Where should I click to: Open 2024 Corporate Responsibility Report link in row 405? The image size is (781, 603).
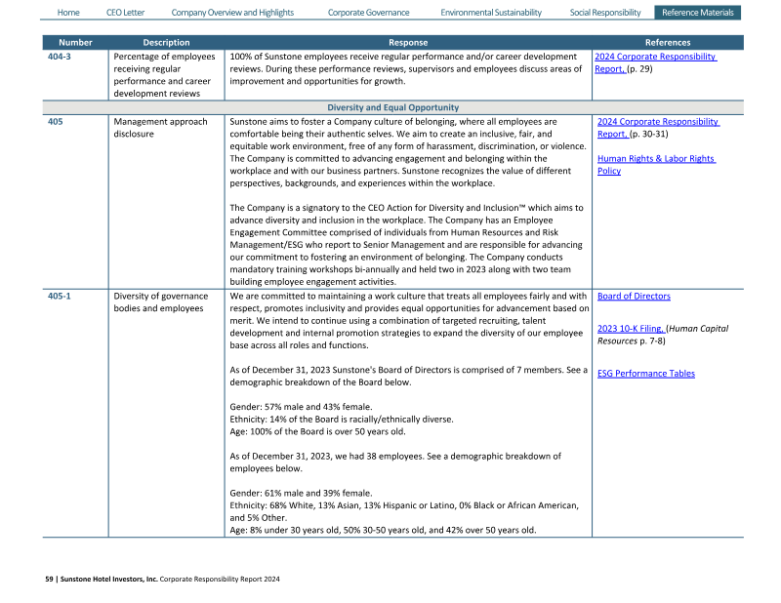point(657,122)
